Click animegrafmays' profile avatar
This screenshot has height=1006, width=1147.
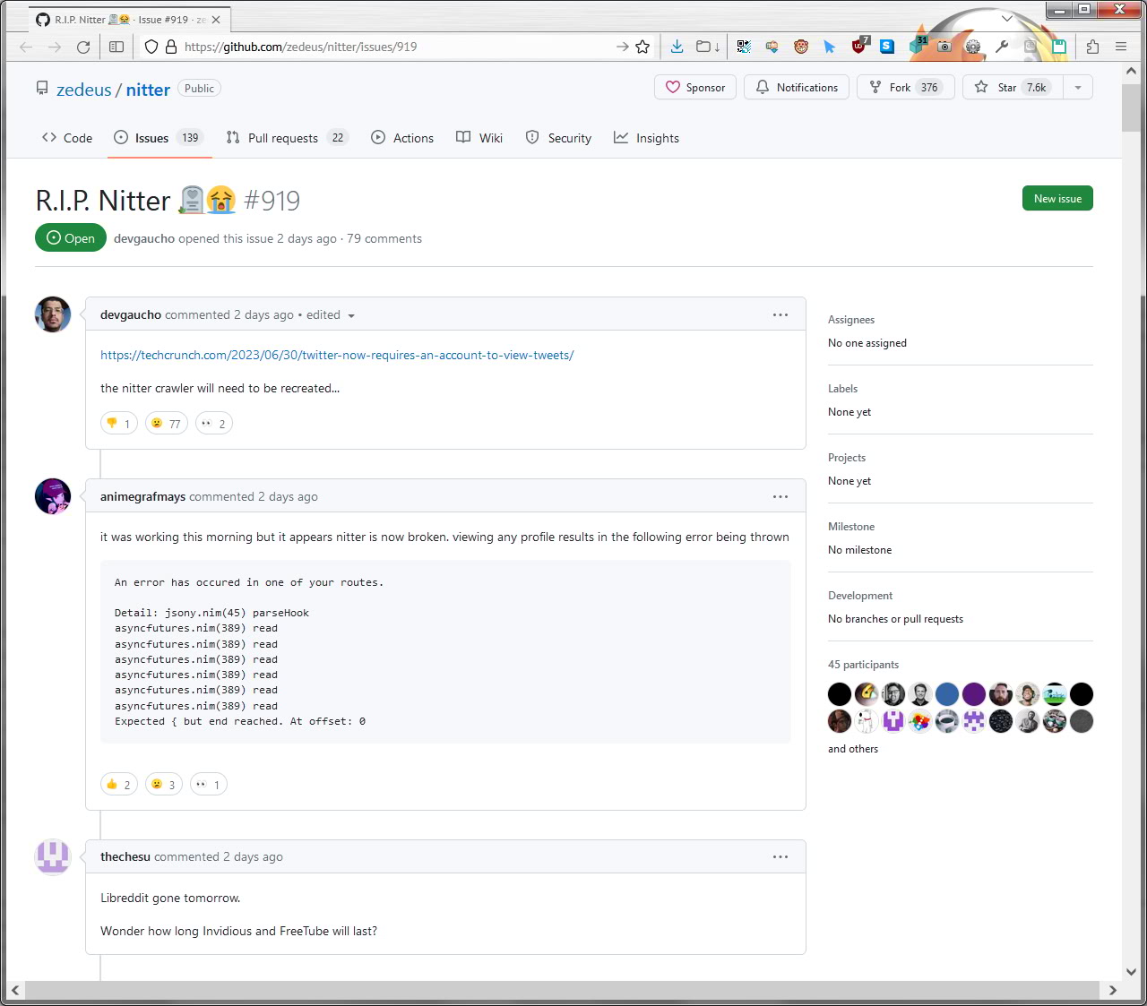click(53, 496)
